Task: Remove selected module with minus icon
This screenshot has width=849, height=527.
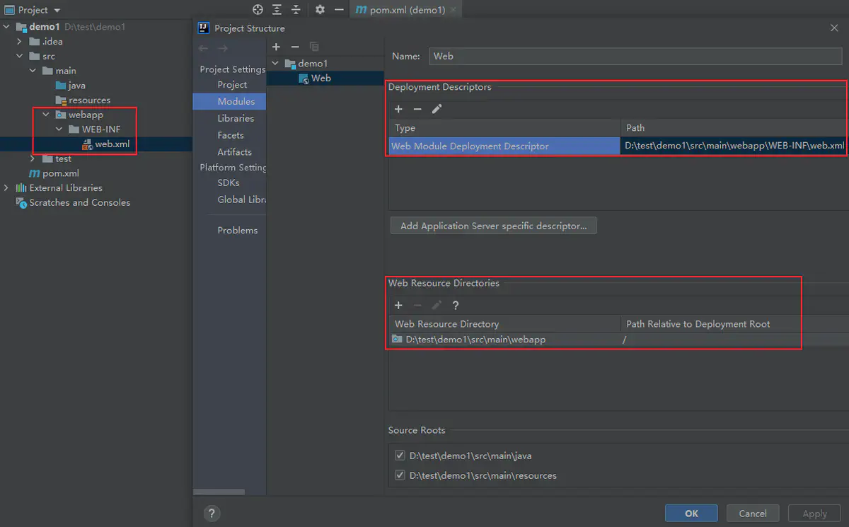Action: (295, 47)
